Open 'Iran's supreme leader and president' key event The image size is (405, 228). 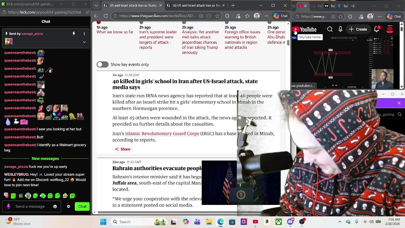point(158,40)
